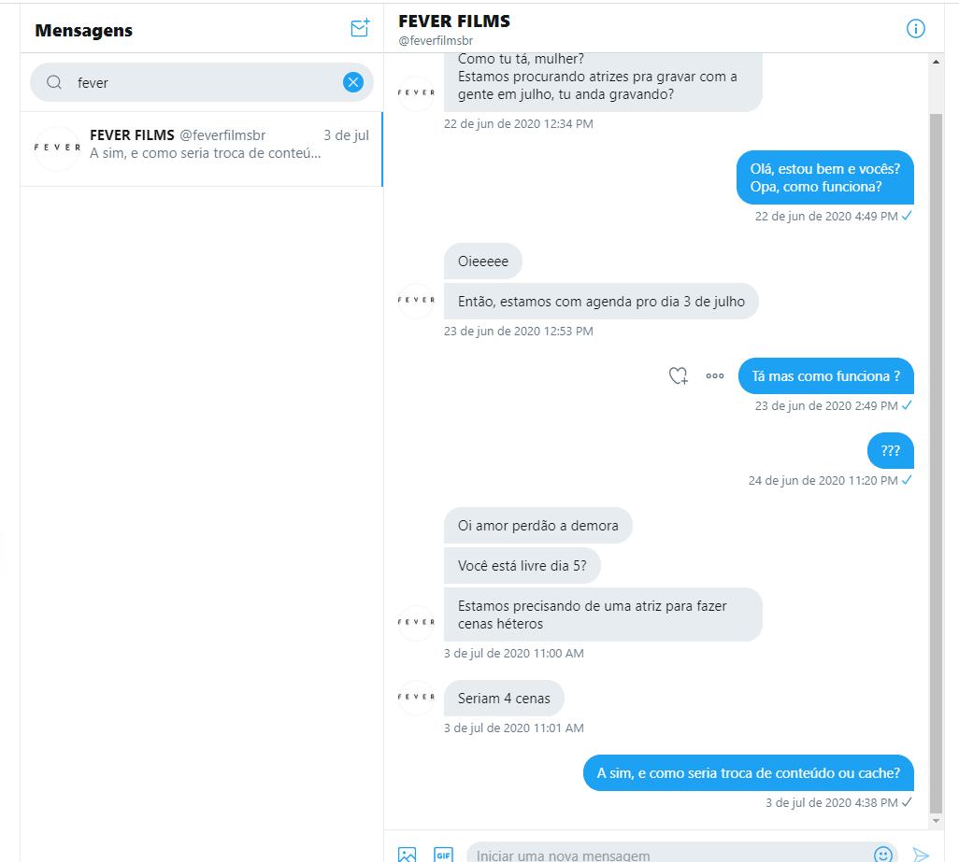Compose a new message with envelope icon
This screenshot has width=959, height=862.
pos(360,28)
